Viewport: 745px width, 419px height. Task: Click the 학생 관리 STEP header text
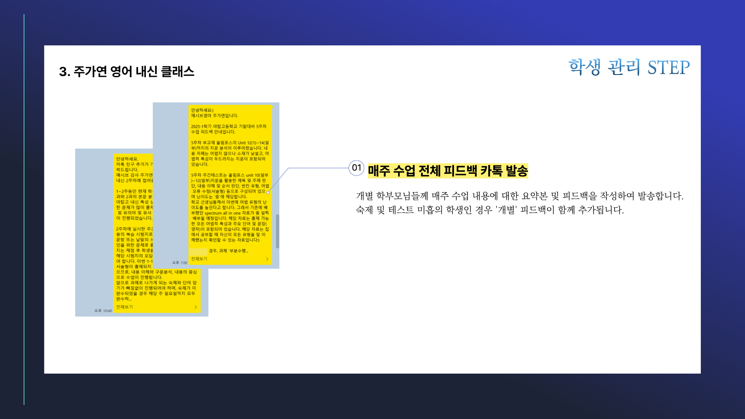click(629, 68)
